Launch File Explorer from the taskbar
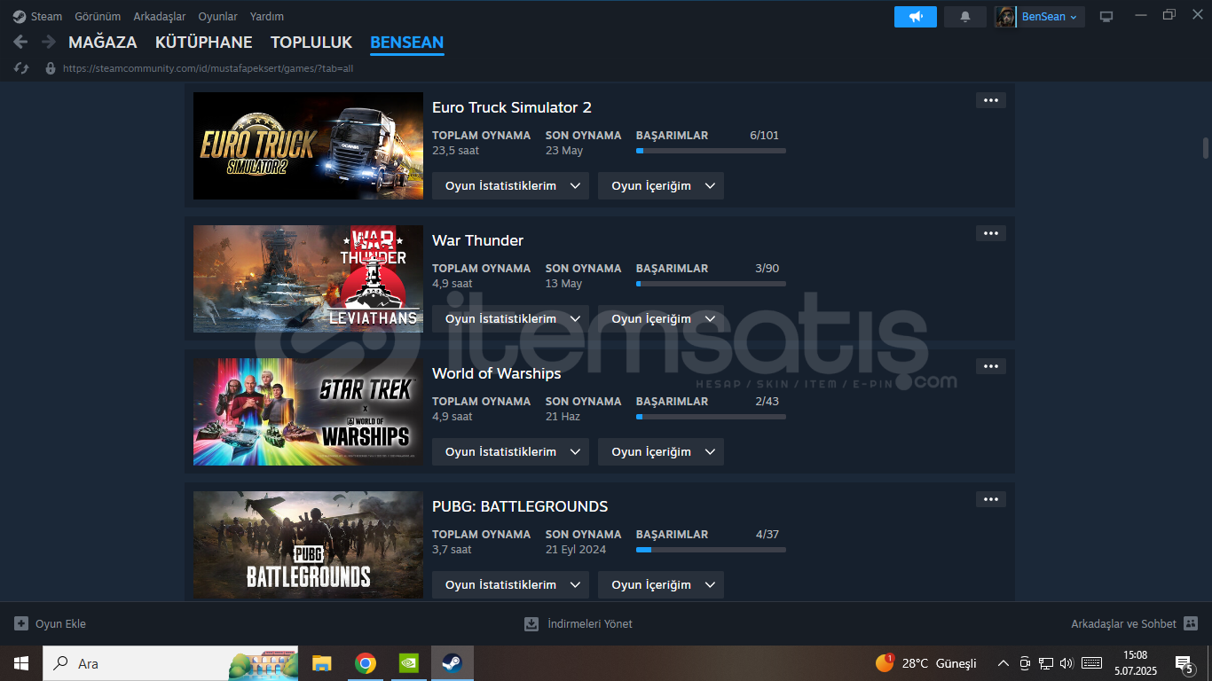The height and width of the screenshot is (681, 1212). click(321, 663)
